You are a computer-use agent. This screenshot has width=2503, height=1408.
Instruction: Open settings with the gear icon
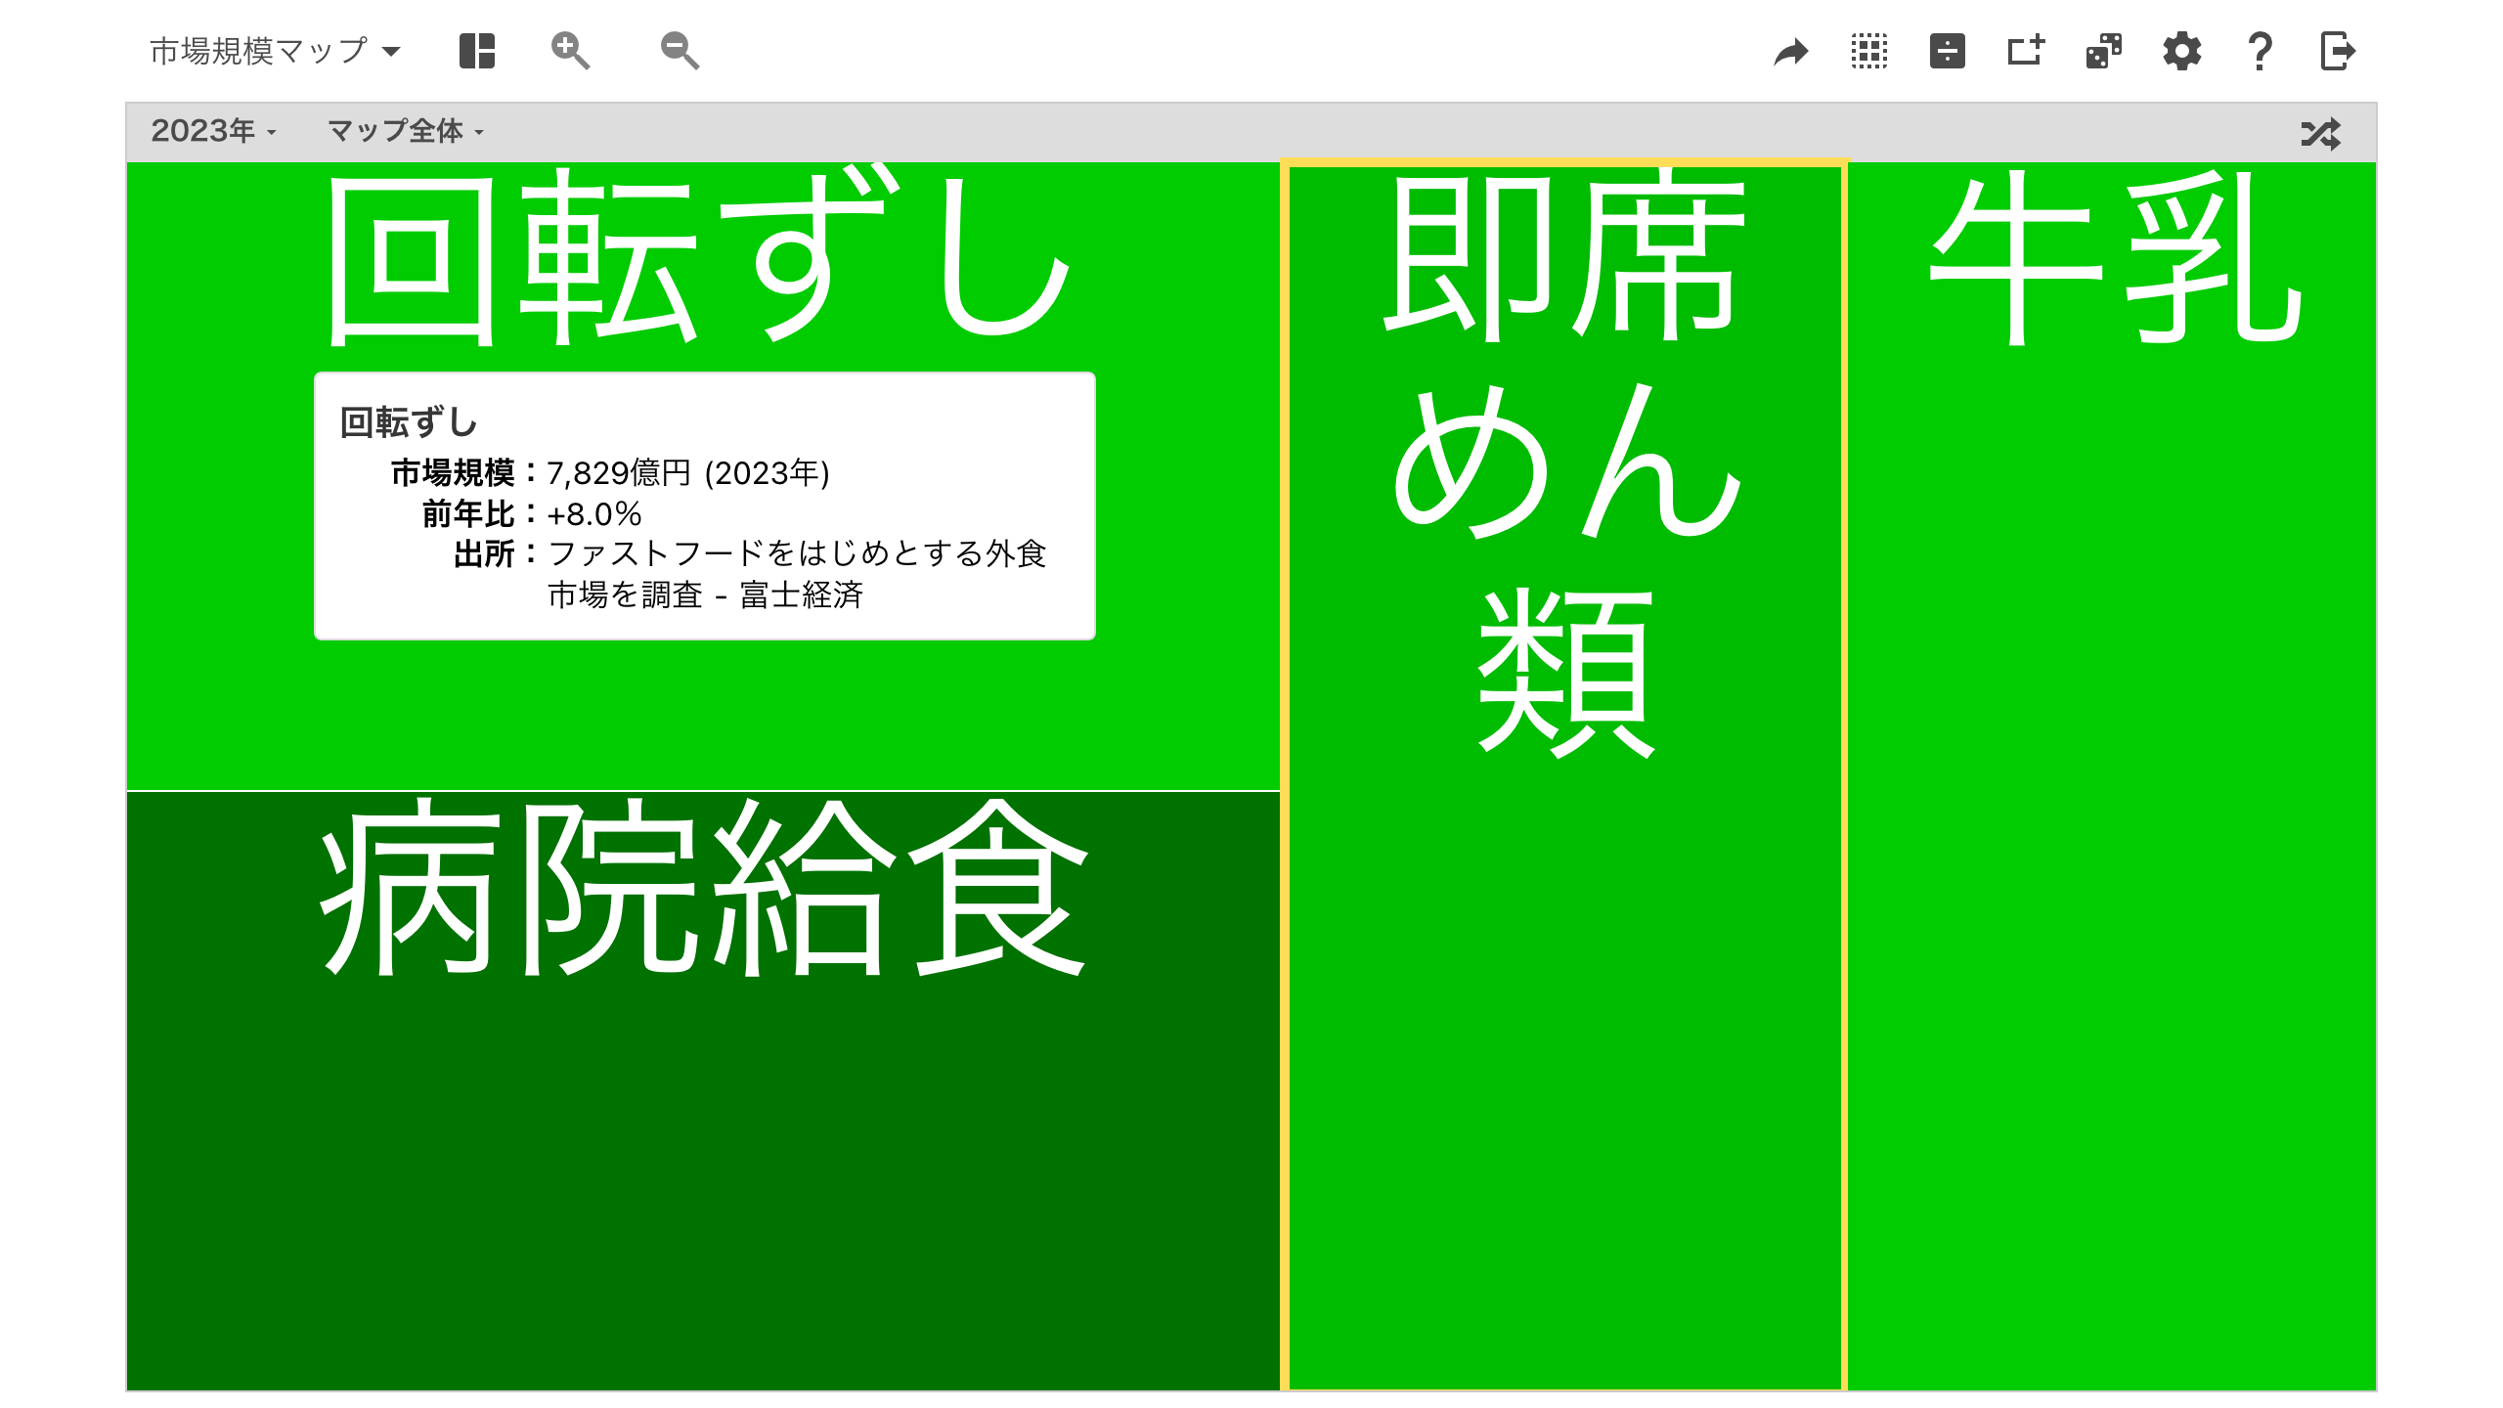coord(2182,51)
